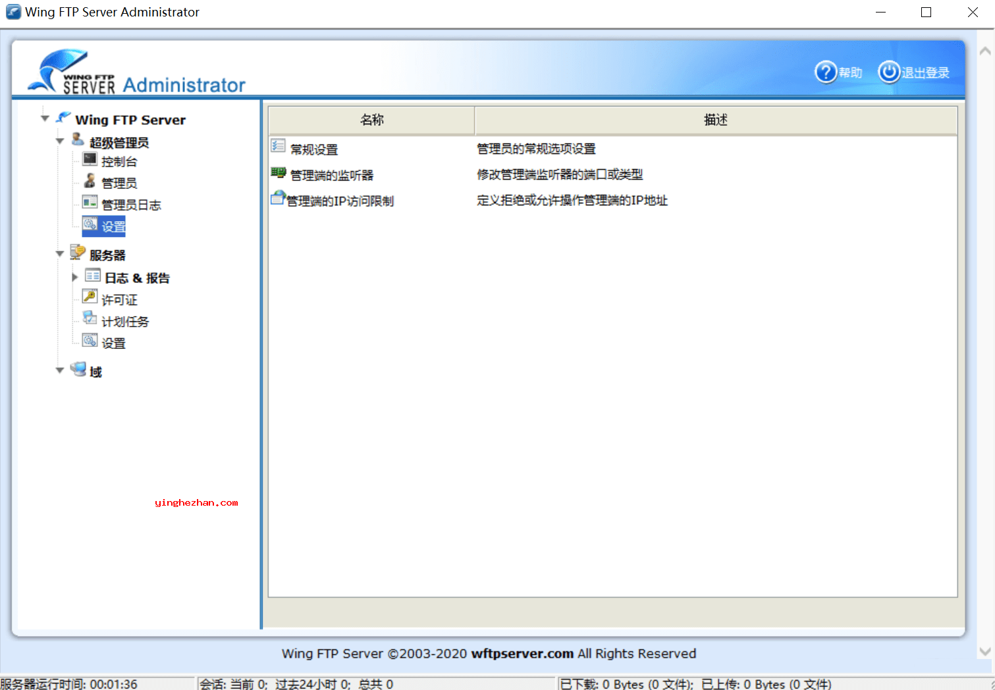Viewport: 995px width, 690px height.
Task: Click the page scrollbar up arrow
Action: click(x=985, y=51)
